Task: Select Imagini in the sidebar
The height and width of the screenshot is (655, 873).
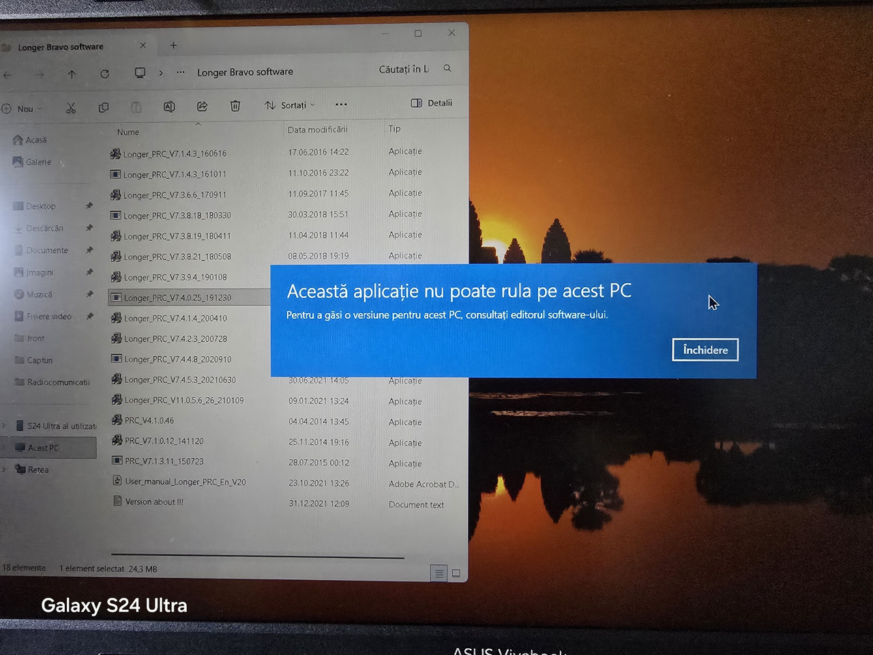Action: click(x=34, y=272)
